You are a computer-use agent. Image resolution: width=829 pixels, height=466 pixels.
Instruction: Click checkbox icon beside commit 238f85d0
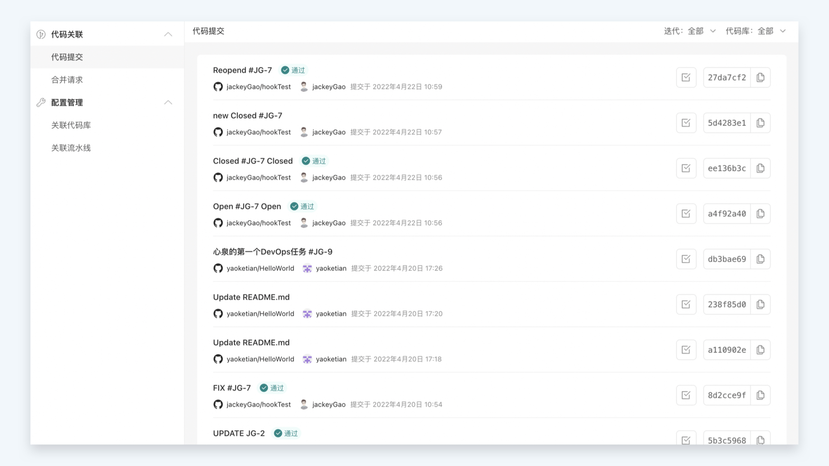[x=686, y=305]
